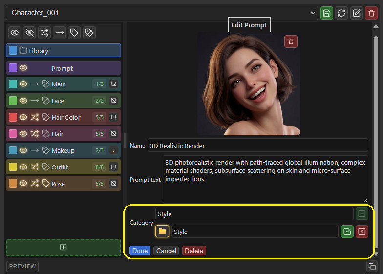Screen dimensions: 383x274
Task: Click the green save character icon
Action: pyautogui.click(x=326, y=13)
